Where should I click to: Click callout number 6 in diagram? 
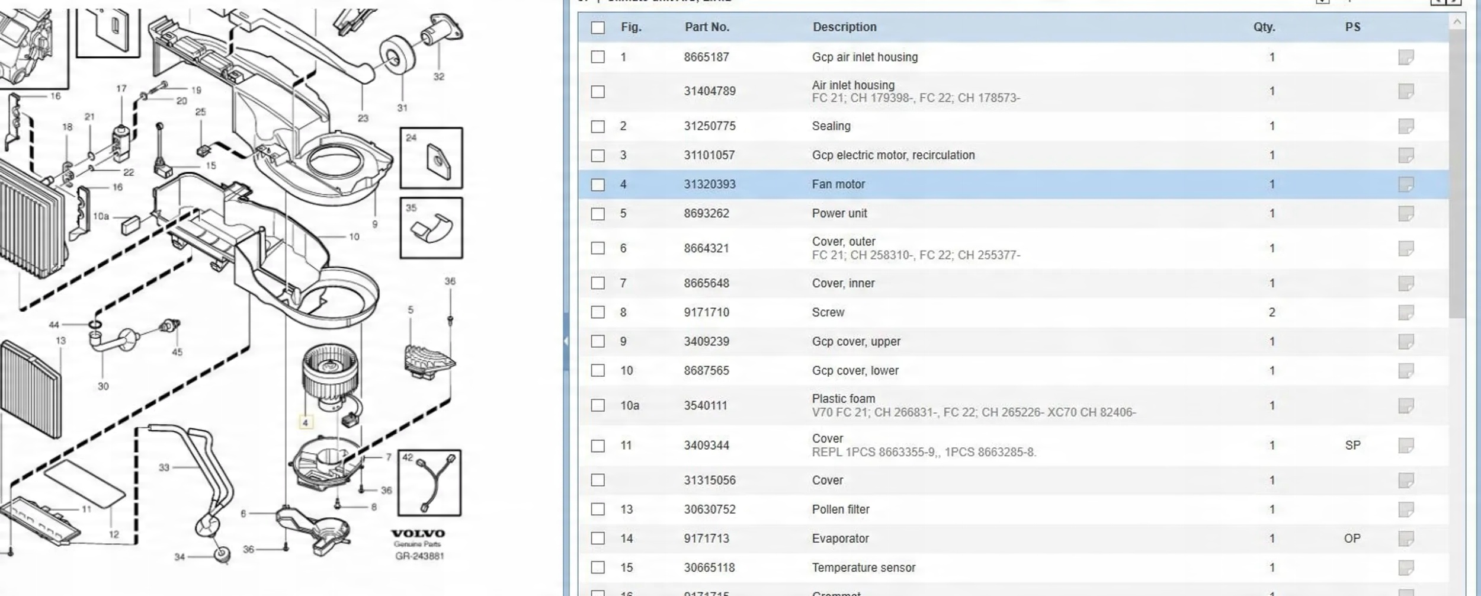click(x=243, y=514)
